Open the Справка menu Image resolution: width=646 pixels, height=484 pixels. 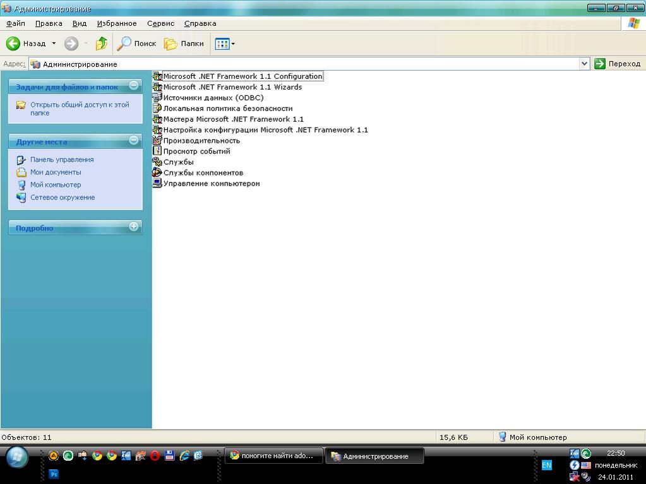(x=200, y=23)
